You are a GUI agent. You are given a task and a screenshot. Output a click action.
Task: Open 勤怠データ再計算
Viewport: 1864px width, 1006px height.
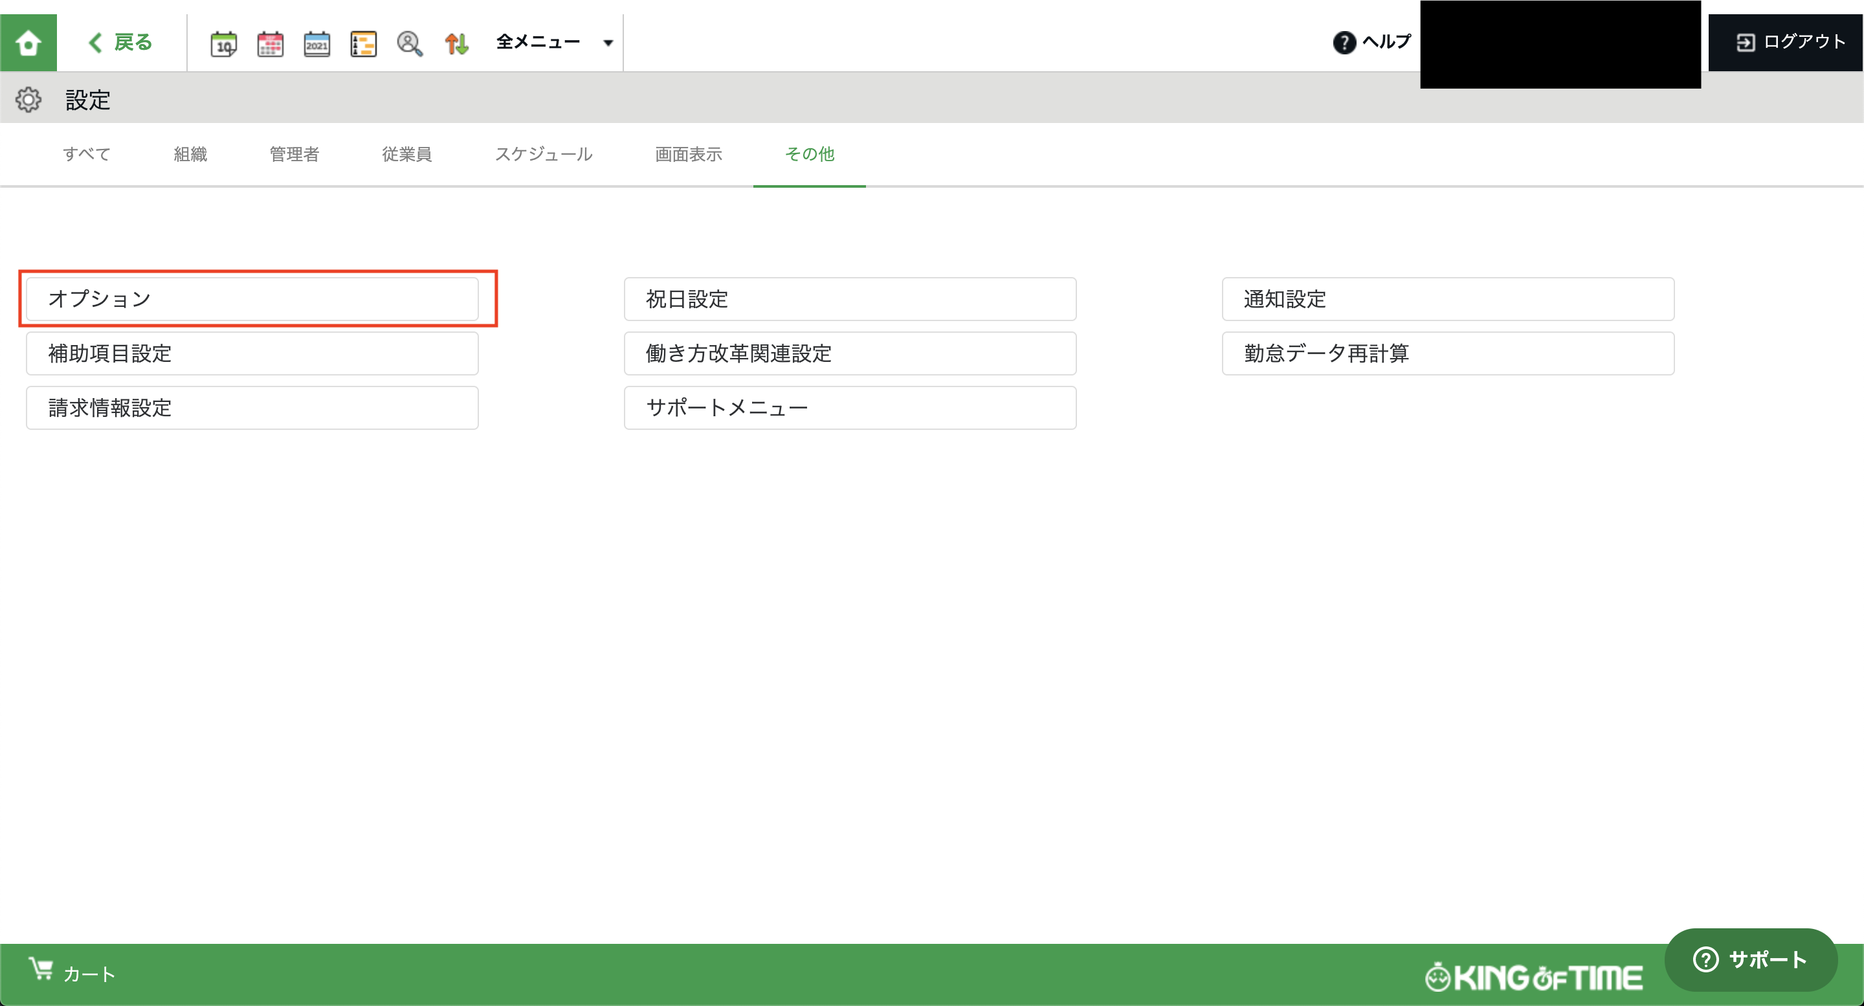point(1447,353)
